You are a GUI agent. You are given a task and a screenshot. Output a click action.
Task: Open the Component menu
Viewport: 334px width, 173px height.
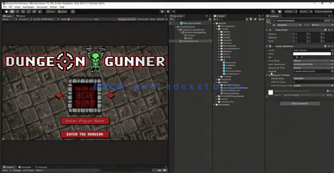coord(42,7)
